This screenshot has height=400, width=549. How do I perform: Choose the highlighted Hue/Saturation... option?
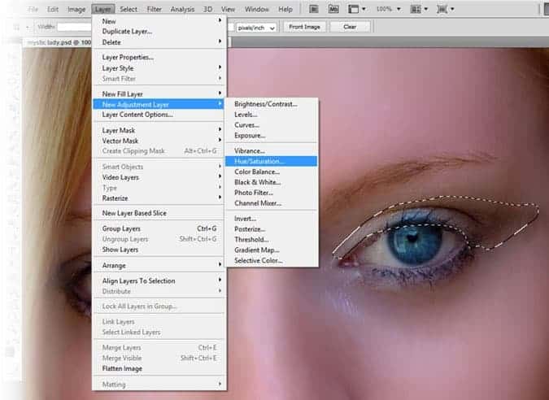[x=272, y=161]
